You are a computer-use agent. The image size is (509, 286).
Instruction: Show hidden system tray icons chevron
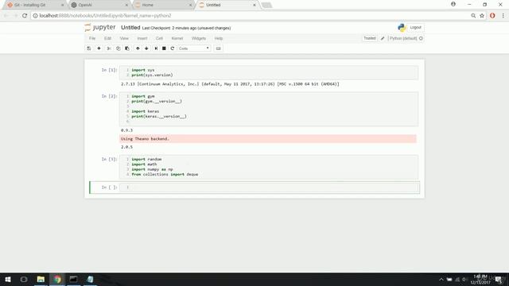coord(441,280)
